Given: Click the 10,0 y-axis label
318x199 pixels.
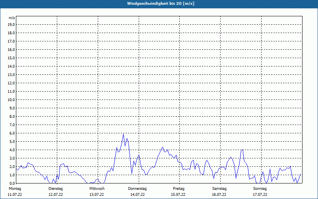Looking at the screenshot, I should [11, 100].
